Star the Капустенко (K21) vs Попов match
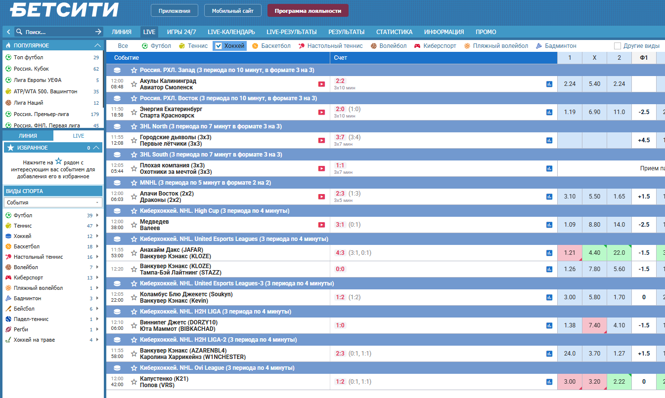 point(133,382)
